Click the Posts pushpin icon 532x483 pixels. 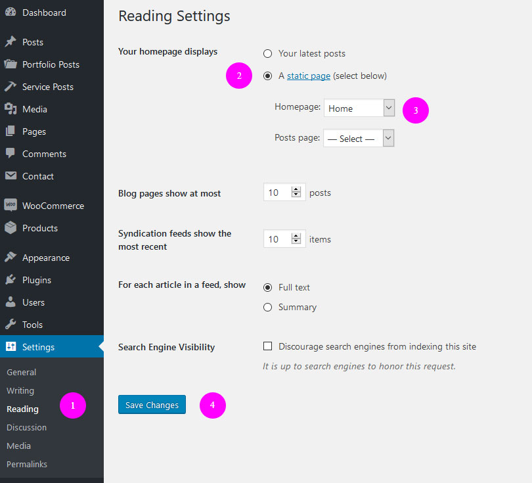11,42
